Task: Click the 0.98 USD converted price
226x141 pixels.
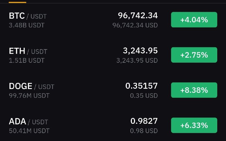Action: pyautogui.click(x=144, y=131)
